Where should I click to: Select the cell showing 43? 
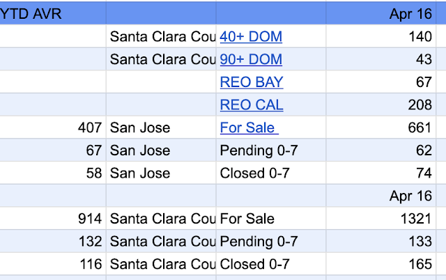pyautogui.click(x=381, y=59)
